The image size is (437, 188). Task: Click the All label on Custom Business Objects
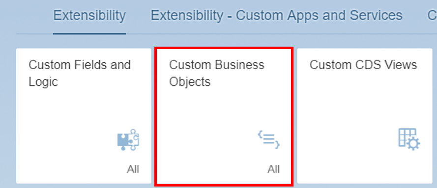(273, 169)
